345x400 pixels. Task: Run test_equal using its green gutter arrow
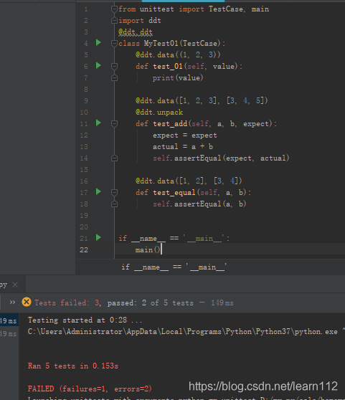[x=98, y=191]
